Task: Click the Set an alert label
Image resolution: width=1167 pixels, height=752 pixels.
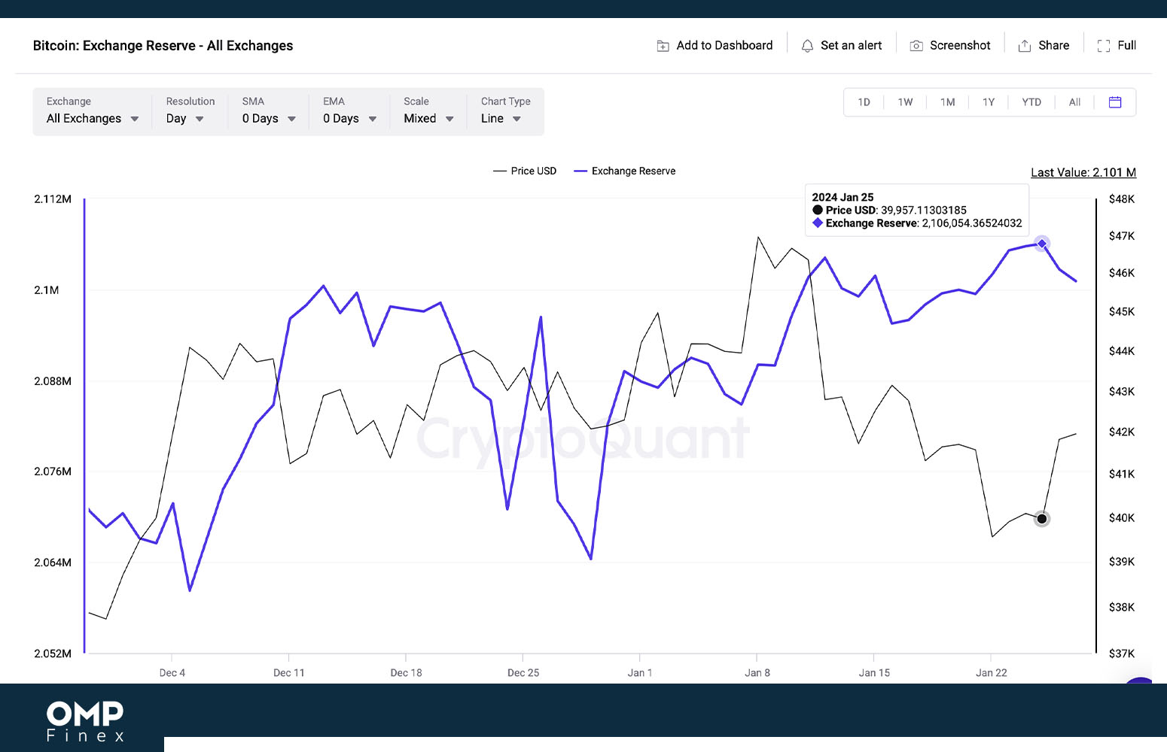Action: coord(851,46)
